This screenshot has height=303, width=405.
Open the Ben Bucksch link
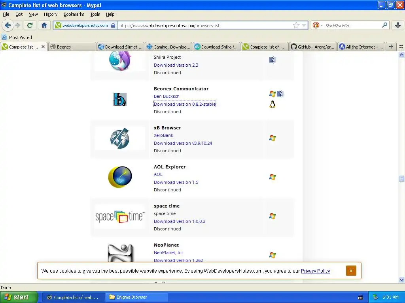coord(167,96)
